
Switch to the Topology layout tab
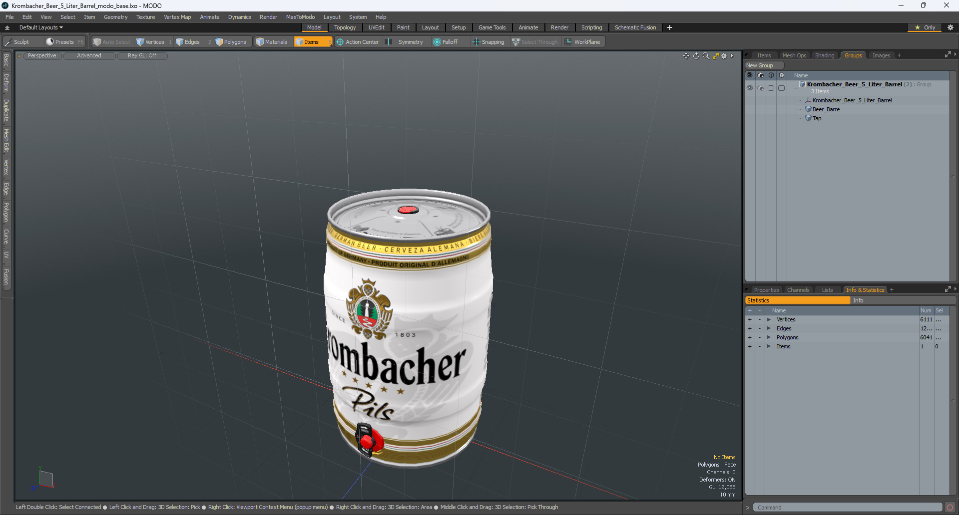pyautogui.click(x=345, y=27)
